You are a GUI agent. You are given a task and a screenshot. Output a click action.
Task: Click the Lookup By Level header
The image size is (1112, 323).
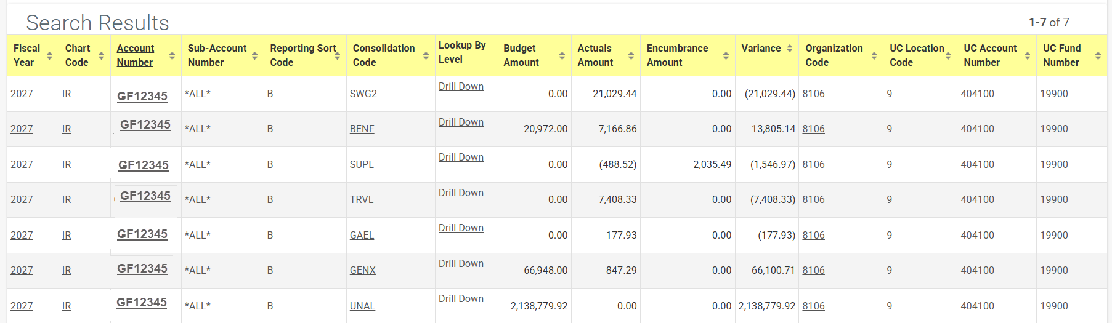462,52
